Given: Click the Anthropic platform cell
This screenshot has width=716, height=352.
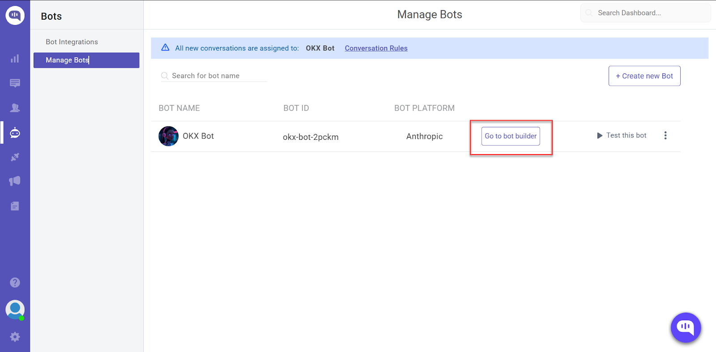Looking at the screenshot, I should (x=424, y=137).
